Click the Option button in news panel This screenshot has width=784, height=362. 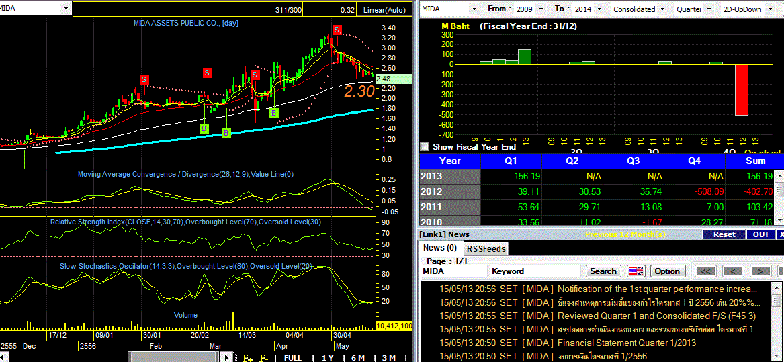click(668, 271)
